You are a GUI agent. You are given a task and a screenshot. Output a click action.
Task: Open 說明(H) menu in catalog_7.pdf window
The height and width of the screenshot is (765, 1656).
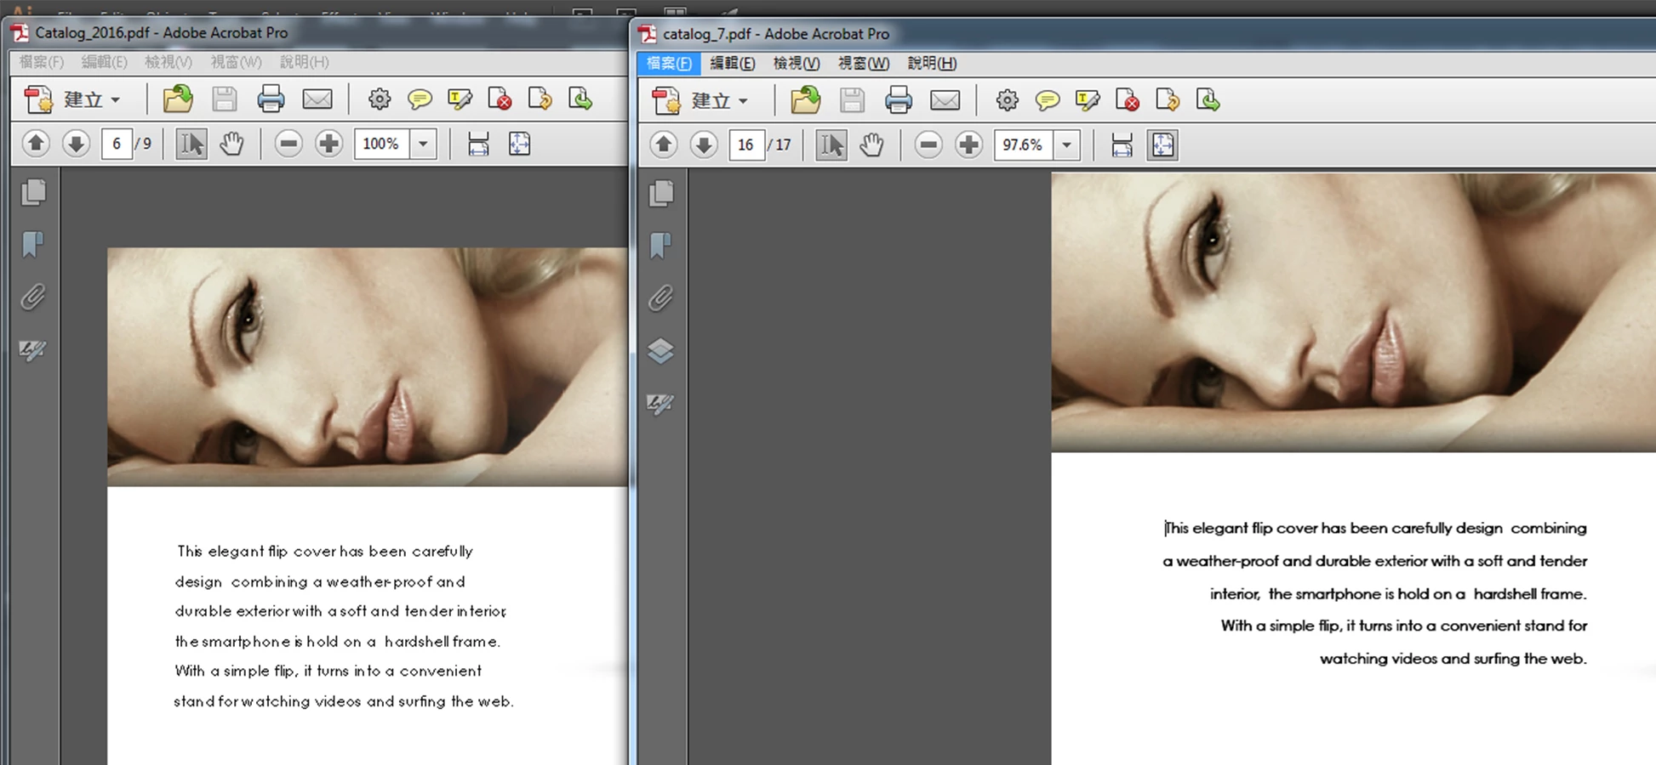point(932,63)
